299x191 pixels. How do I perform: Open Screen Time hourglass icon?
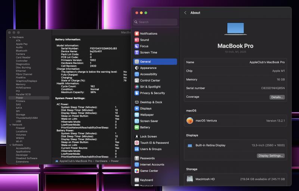tap(136, 52)
